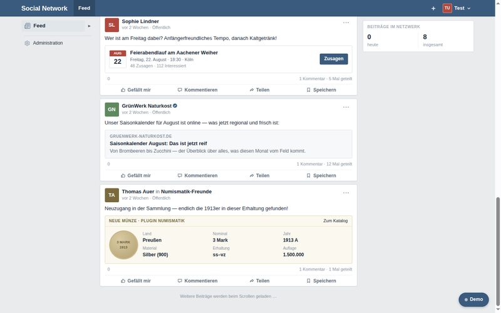Open the Numismatik-Freunde group link
The image size is (501, 313).
tap(186, 192)
